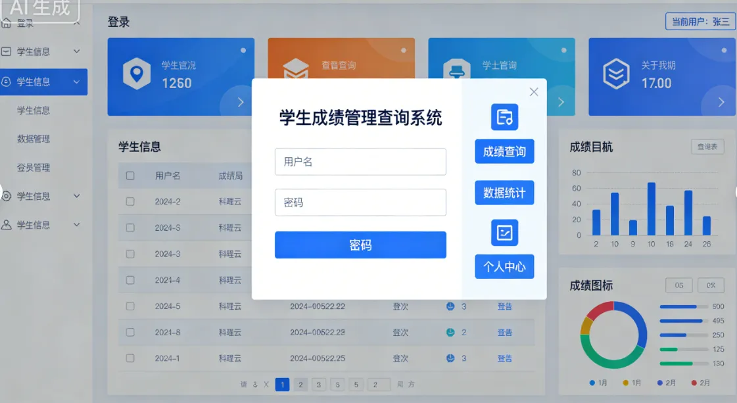Check the checkbox of the 2024-5 row

pyautogui.click(x=130, y=306)
